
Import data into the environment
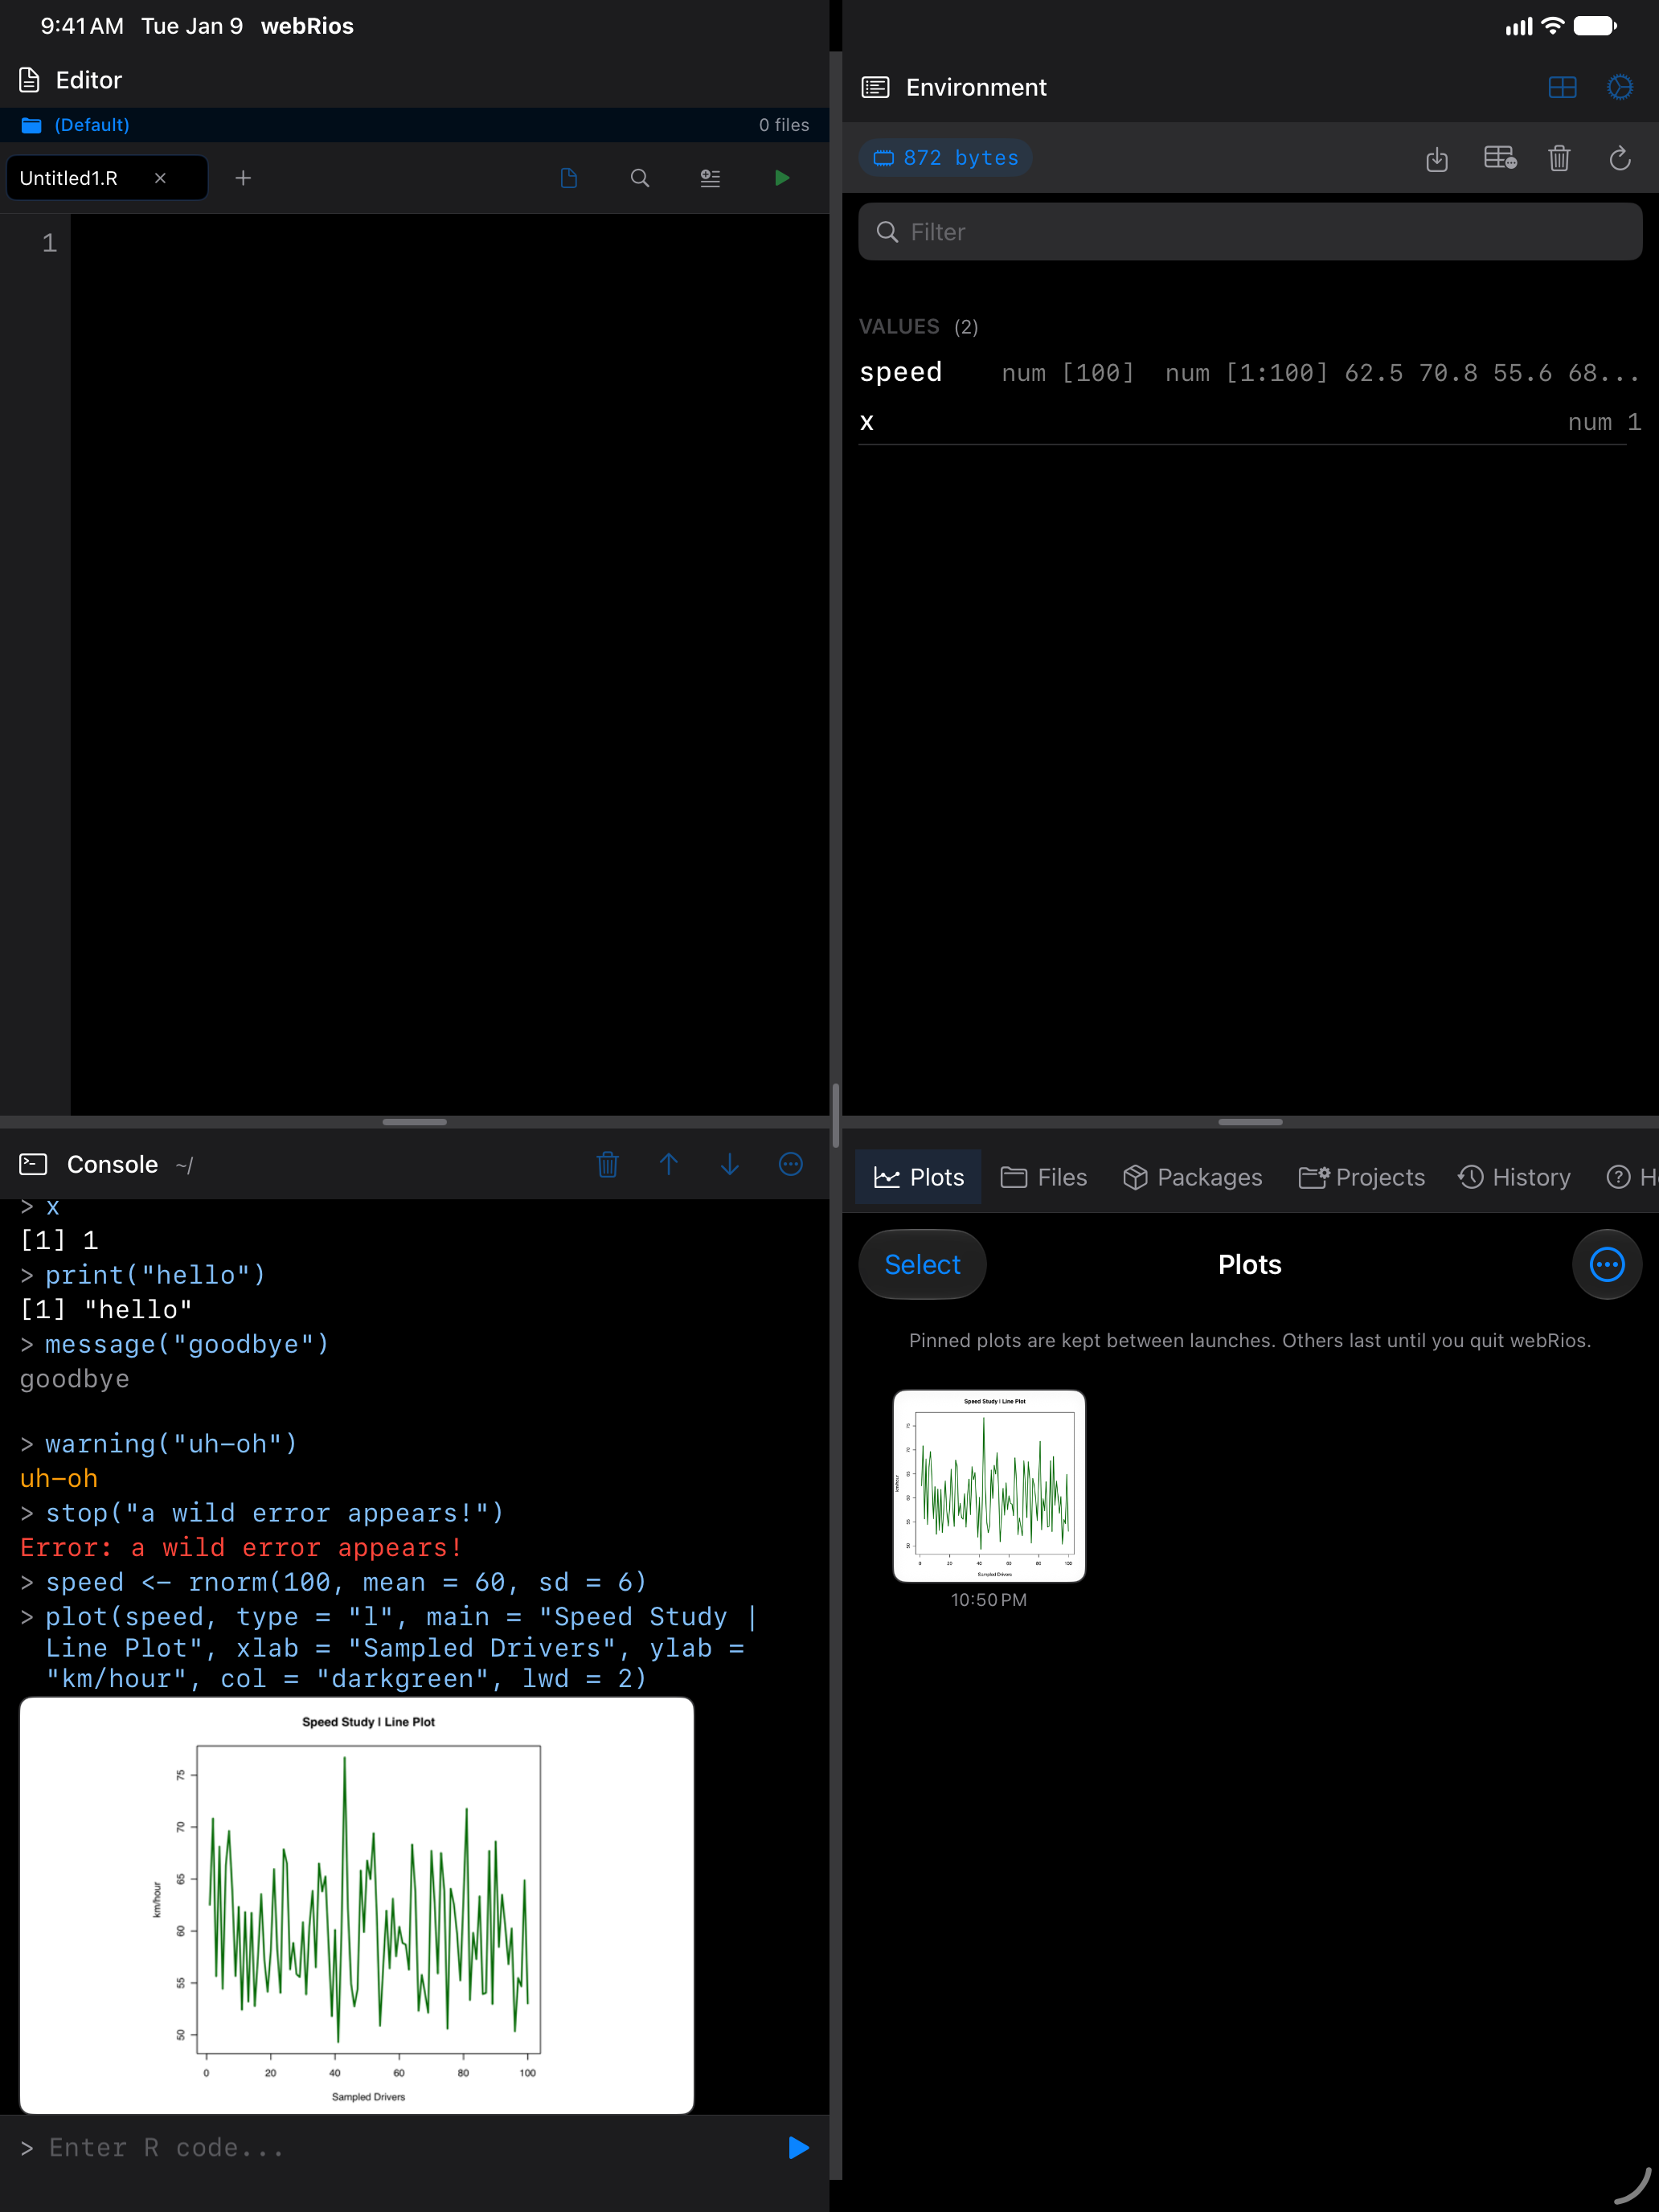pos(1437,158)
